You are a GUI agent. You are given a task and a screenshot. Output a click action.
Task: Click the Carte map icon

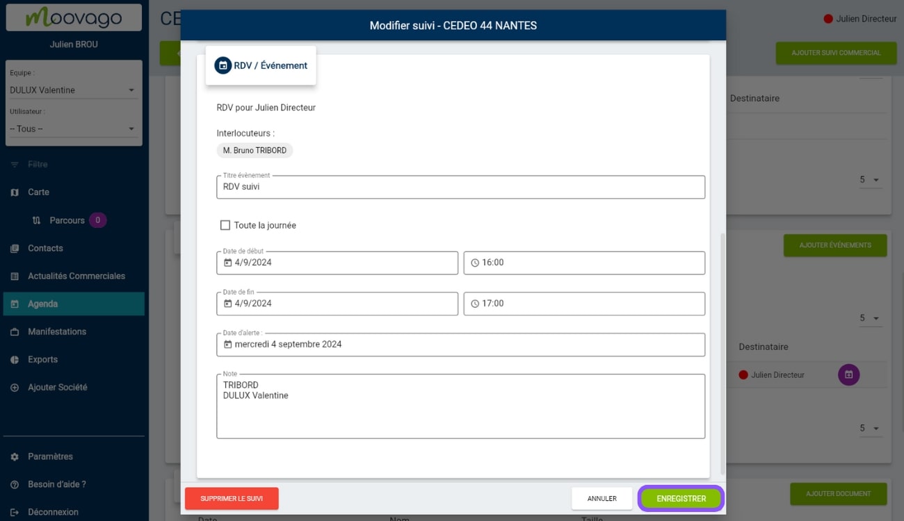click(15, 192)
